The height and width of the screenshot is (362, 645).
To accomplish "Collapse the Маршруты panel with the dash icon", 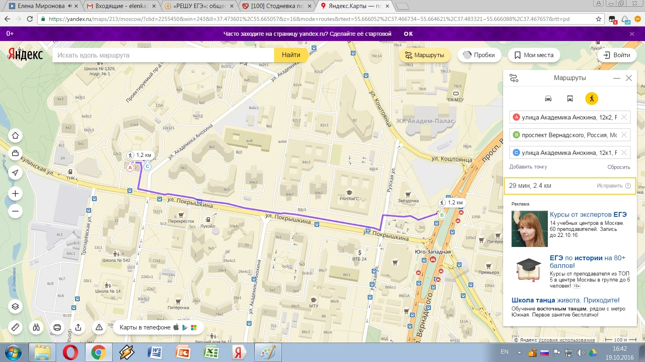I will pos(617,78).
